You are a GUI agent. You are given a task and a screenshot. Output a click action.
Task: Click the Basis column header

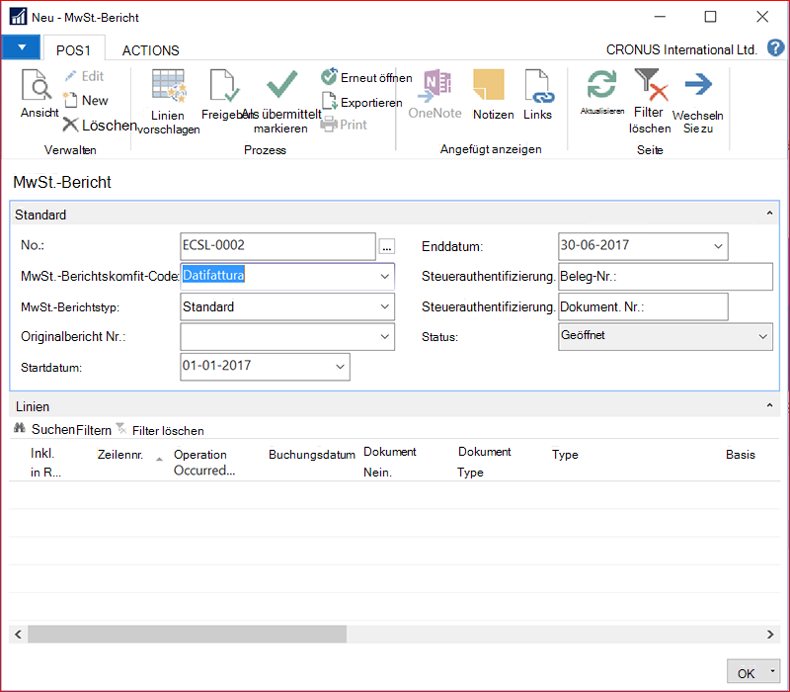(740, 455)
